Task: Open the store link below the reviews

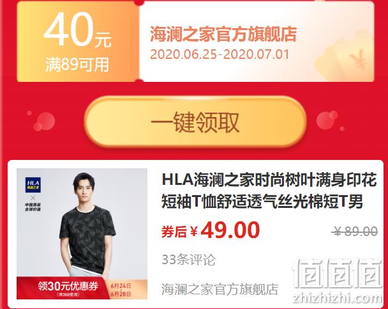Action: [x=220, y=289]
